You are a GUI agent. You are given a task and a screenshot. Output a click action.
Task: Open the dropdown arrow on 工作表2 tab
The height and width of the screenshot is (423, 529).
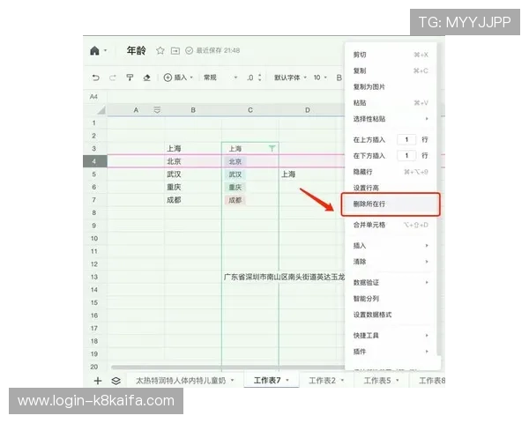click(342, 380)
